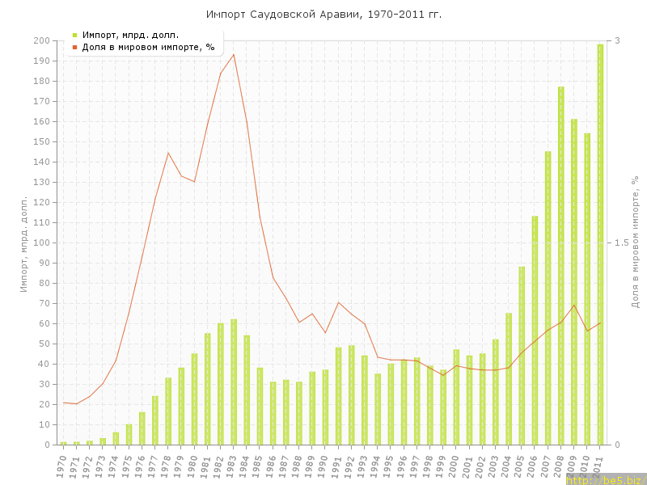The image size is (647, 485).
Task: Select the 1992 import bar
Action: (x=351, y=394)
